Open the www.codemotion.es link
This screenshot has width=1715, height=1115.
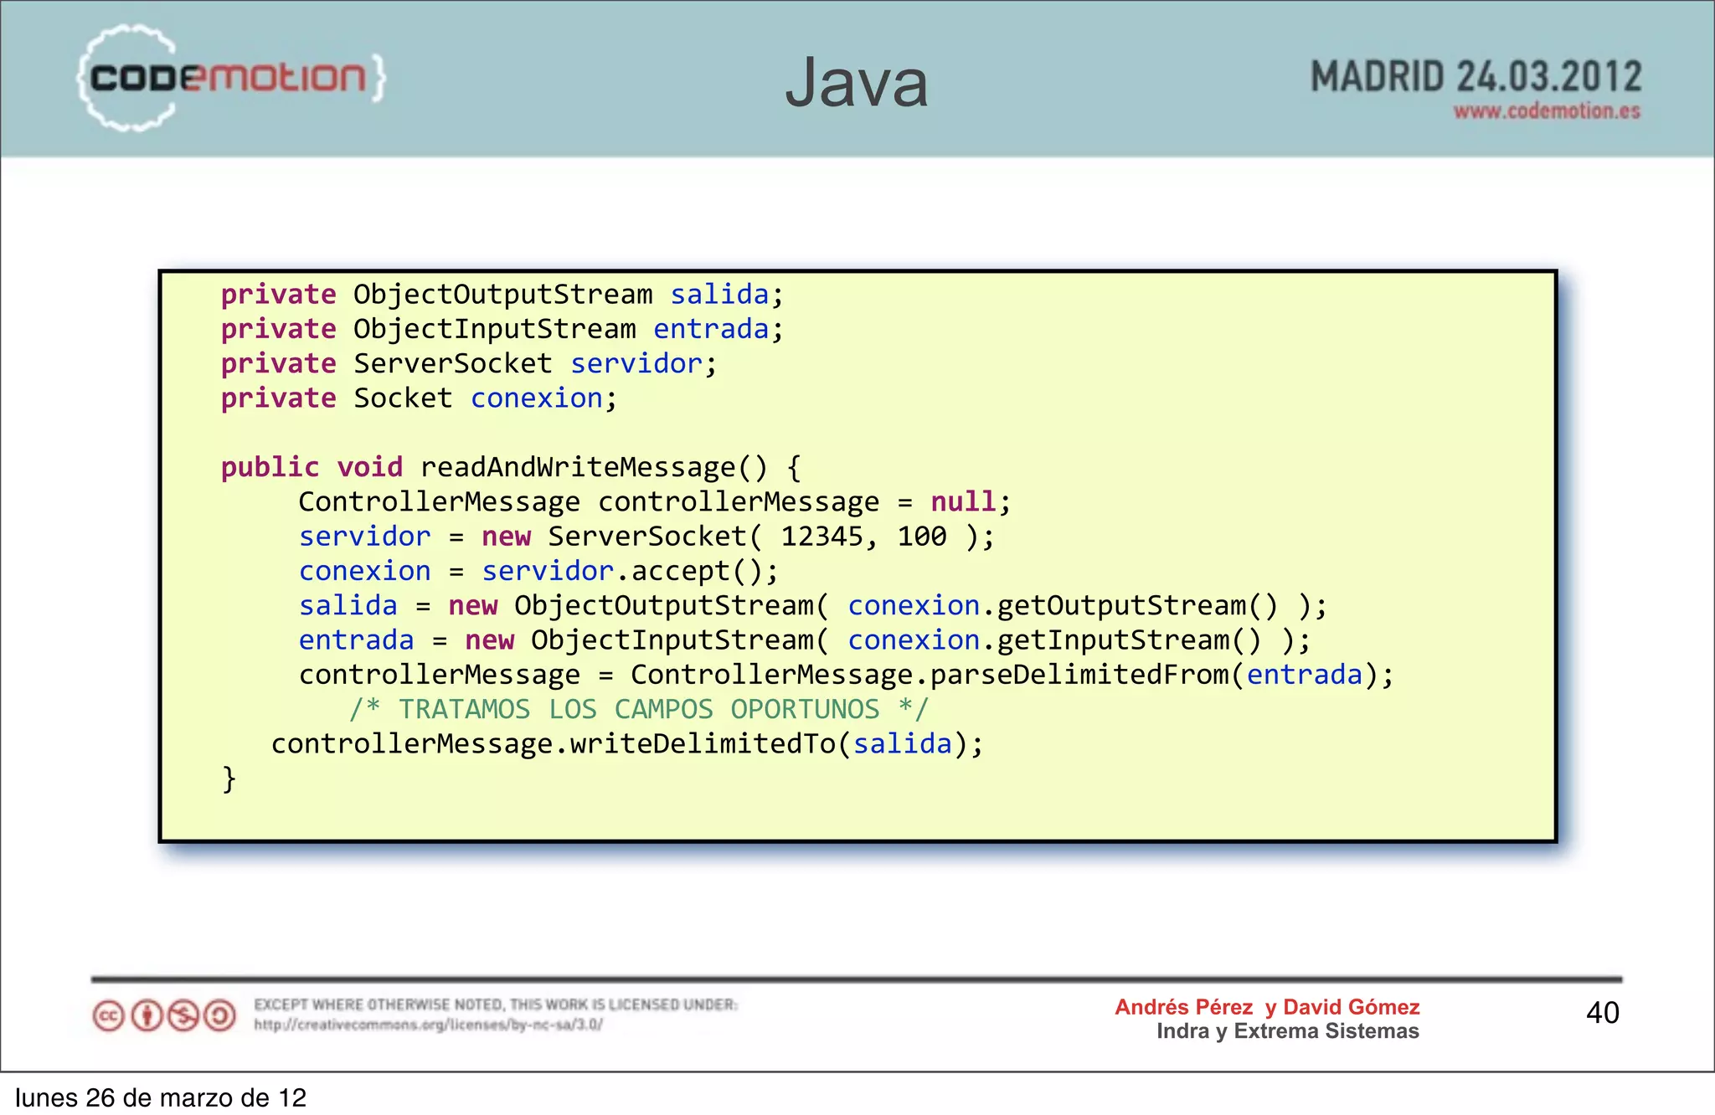point(1546,111)
